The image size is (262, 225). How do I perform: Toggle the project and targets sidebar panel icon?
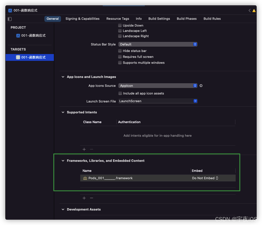point(10,19)
